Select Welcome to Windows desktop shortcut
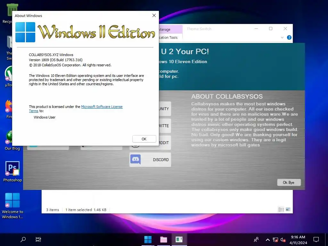Screen dimensions: 328x246 (12, 206)
